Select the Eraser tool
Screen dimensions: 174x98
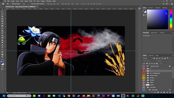click(2, 35)
